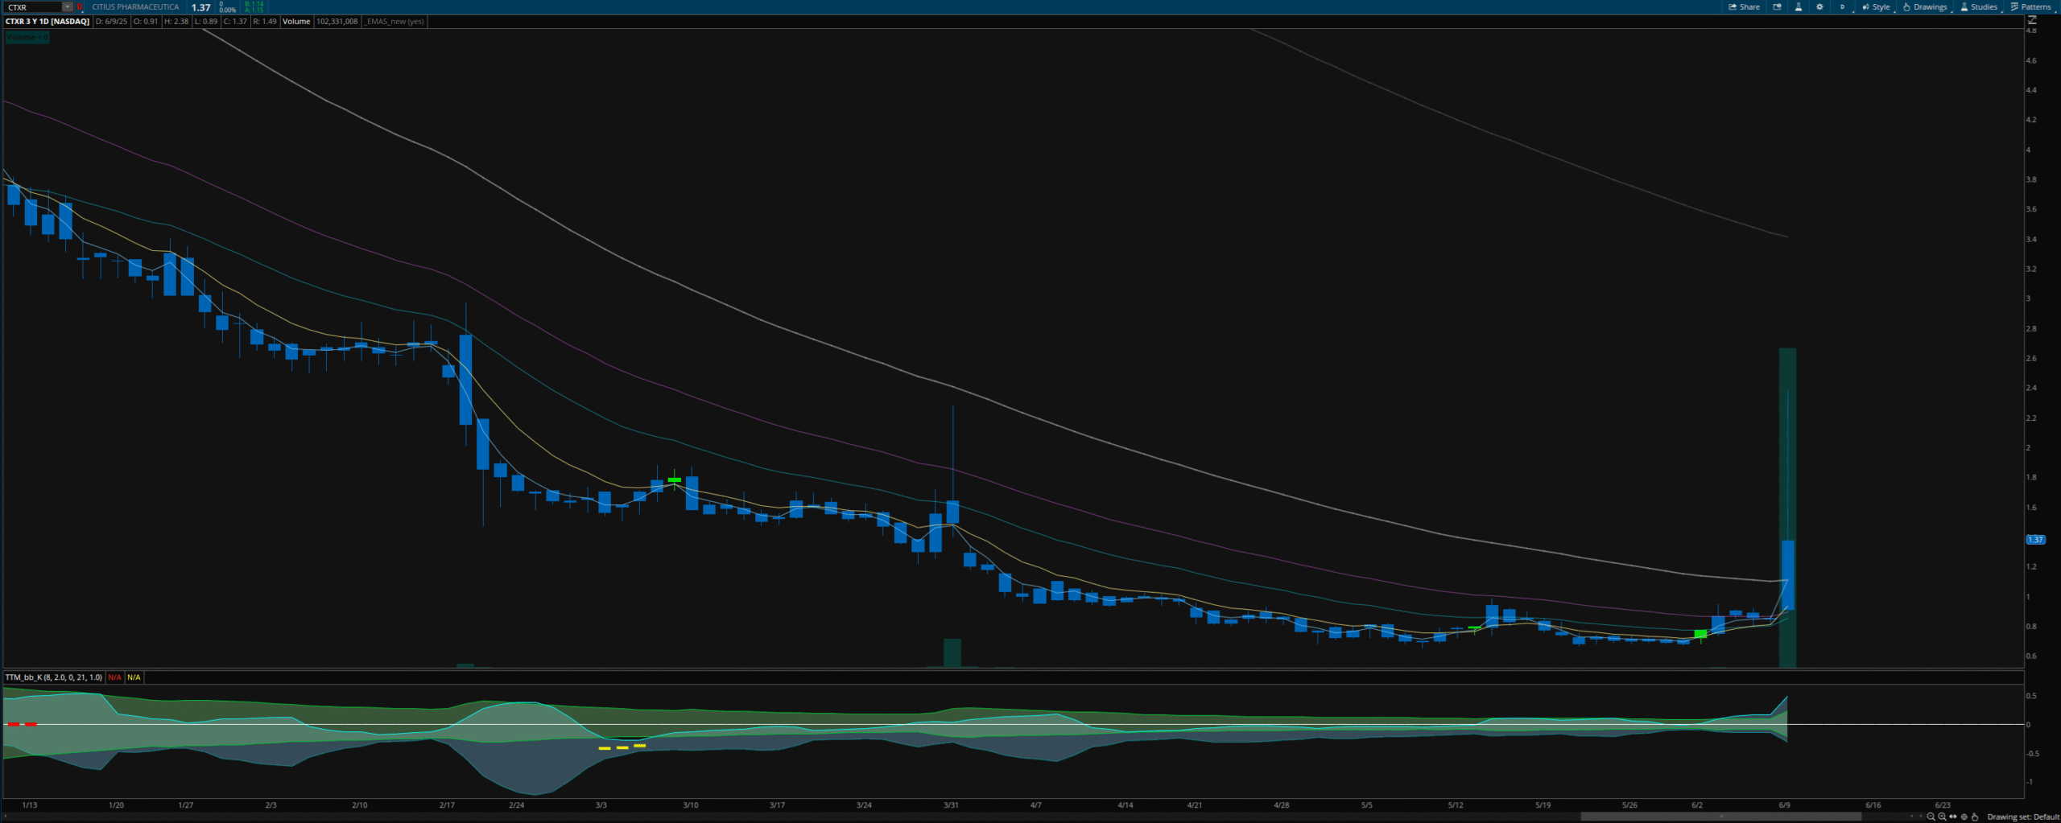
Task: Click the horizontal chart scrollbar thumb
Action: tap(1720, 817)
